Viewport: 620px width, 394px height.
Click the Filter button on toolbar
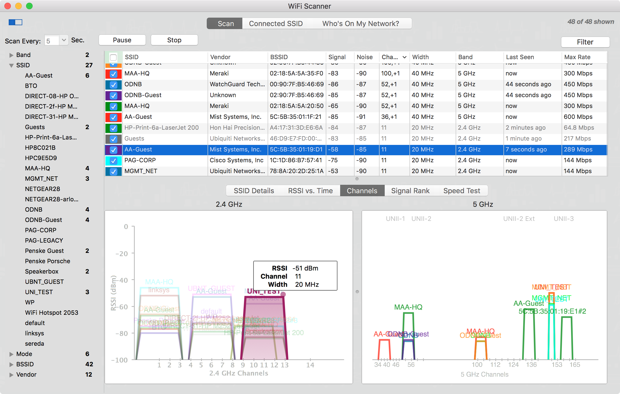586,42
